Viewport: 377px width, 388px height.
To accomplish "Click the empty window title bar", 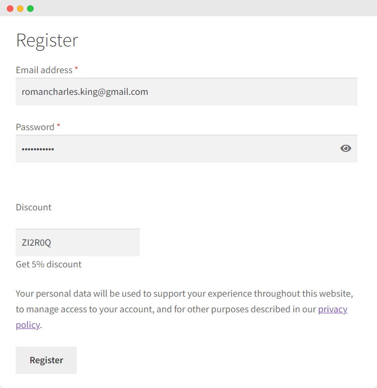I will (202, 9).
